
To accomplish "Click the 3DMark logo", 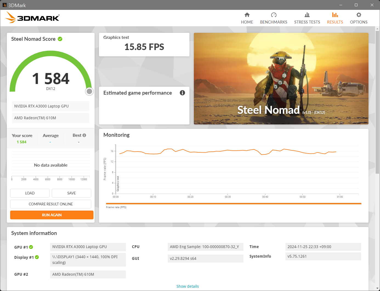I will [32, 18].
